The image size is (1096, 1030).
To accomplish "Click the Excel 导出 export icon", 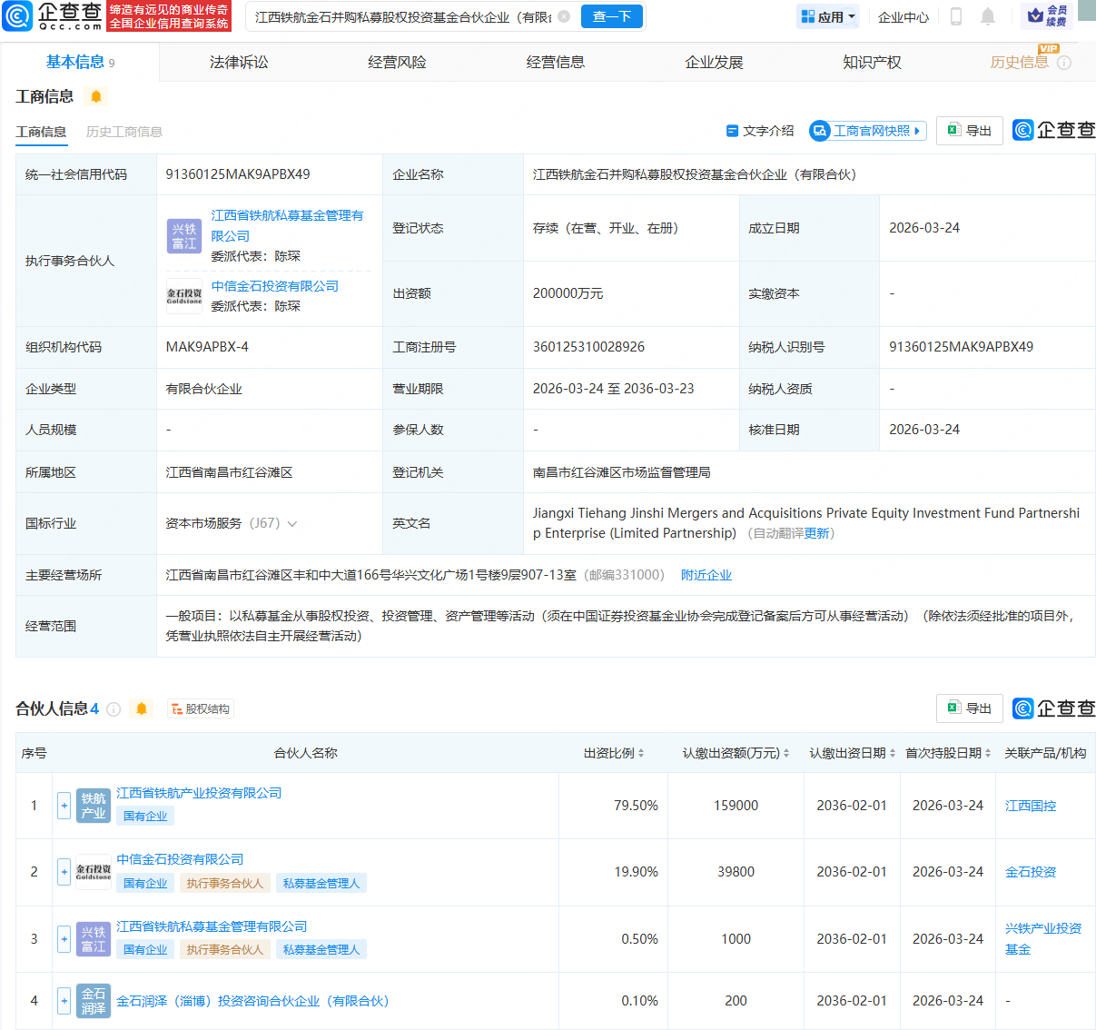I will point(969,130).
